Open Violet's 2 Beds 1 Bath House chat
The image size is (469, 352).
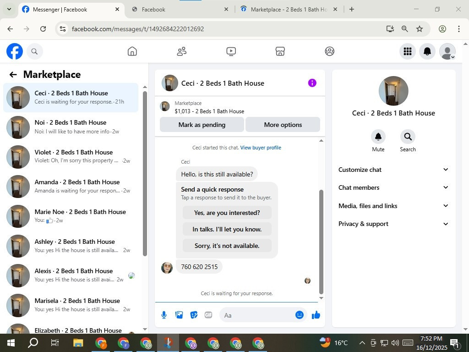coord(71,157)
